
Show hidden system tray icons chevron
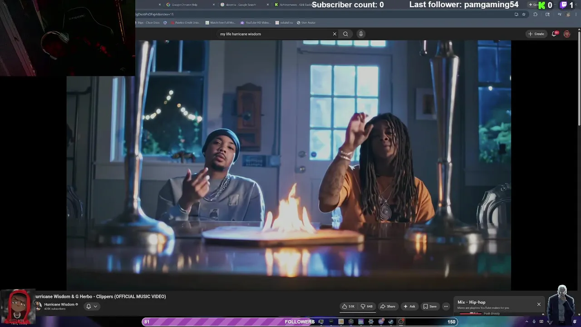click(527, 322)
